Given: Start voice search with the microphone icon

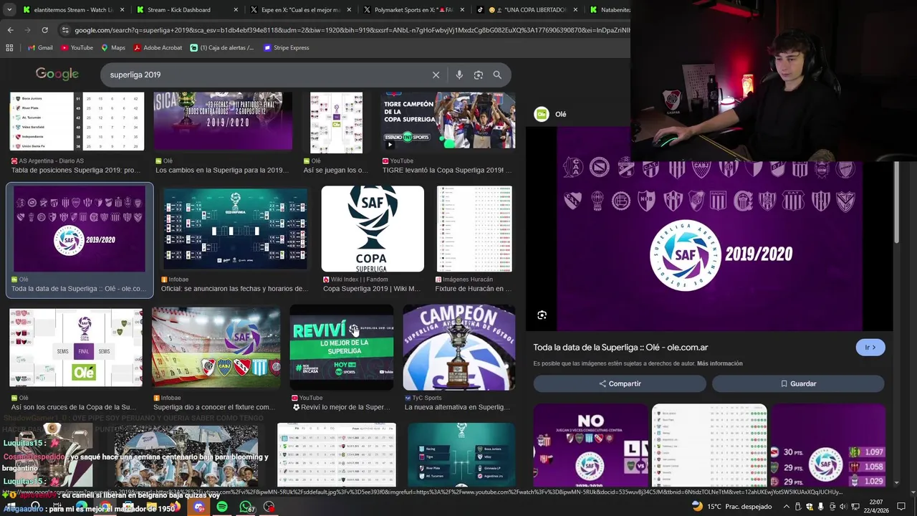Looking at the screenshot, I should click(459, 75).
